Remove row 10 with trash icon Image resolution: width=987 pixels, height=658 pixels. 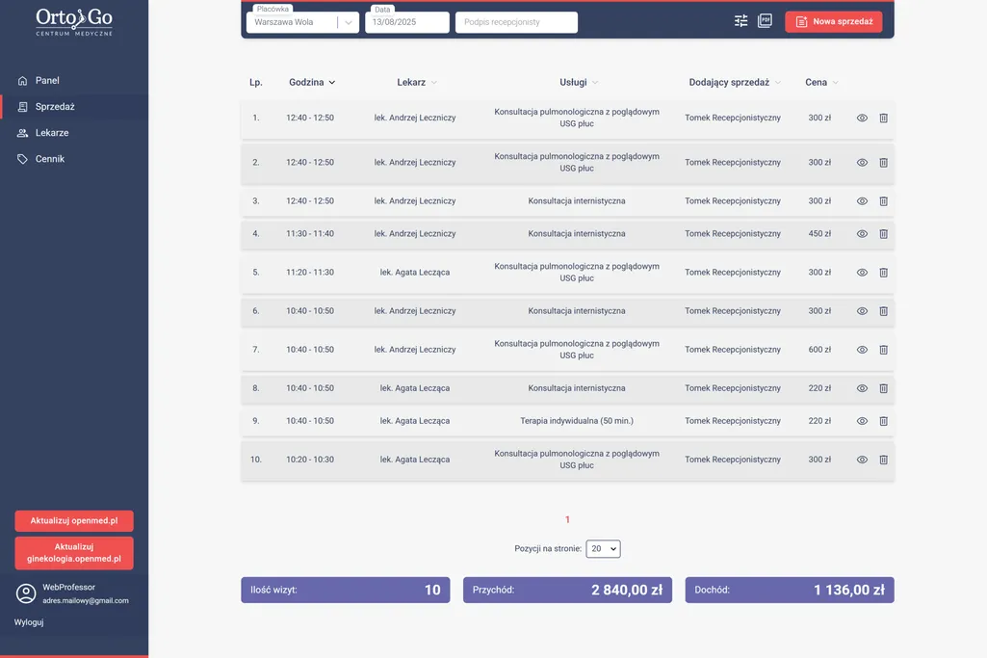(883, 460)
